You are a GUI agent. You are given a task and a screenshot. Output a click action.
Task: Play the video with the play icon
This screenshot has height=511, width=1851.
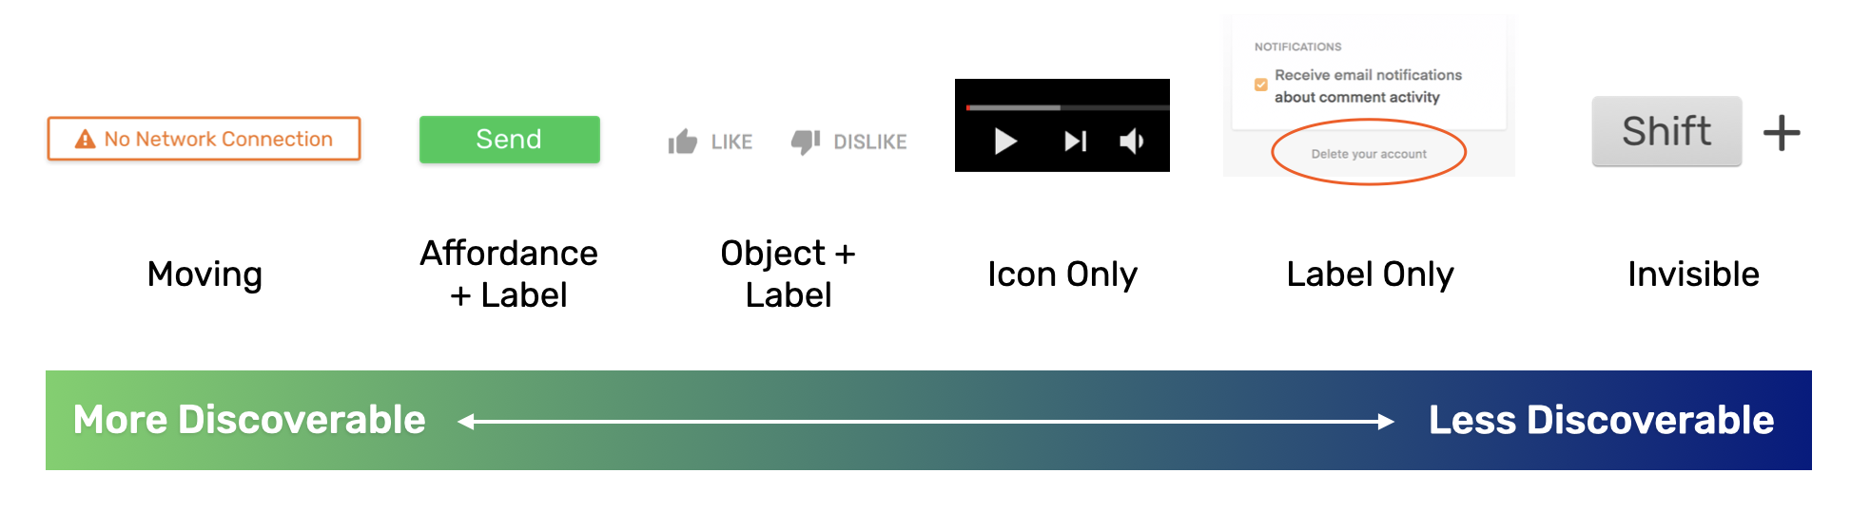tap(1005, 142)
